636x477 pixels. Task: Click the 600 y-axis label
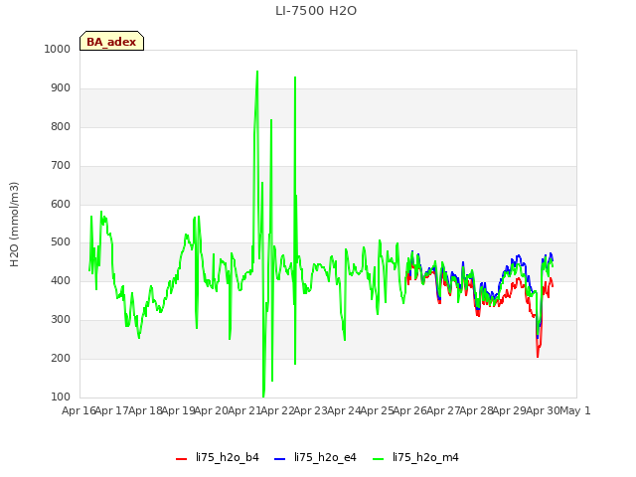(x=61, y=204)
